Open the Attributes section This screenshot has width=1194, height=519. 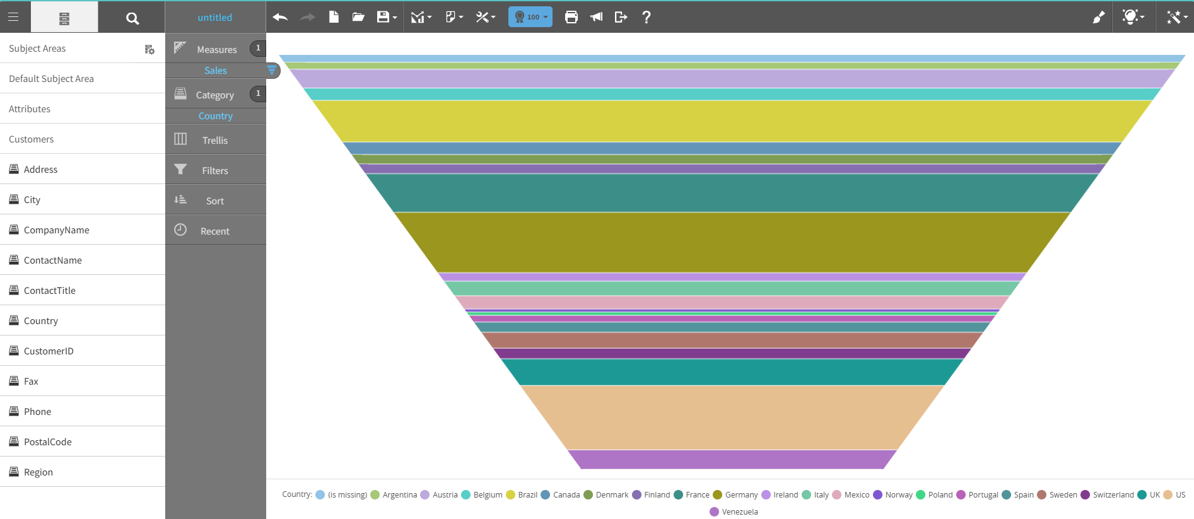tap(83, 109)
